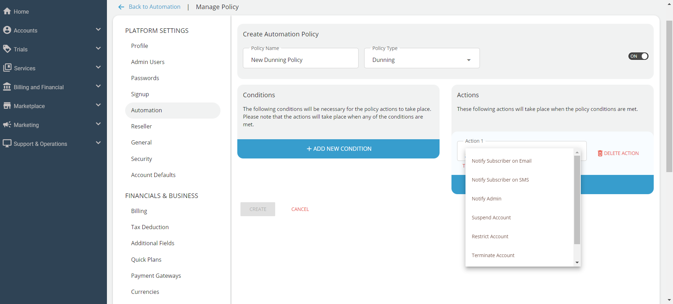Open Tax Deduction settings
This screenshot has width=673, height=304.
[x=150, y=227]
